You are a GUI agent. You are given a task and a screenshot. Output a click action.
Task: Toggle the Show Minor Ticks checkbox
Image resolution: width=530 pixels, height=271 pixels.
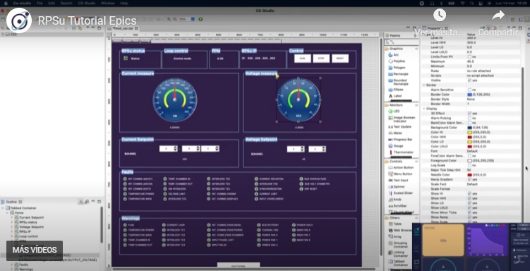coord(469,212)
